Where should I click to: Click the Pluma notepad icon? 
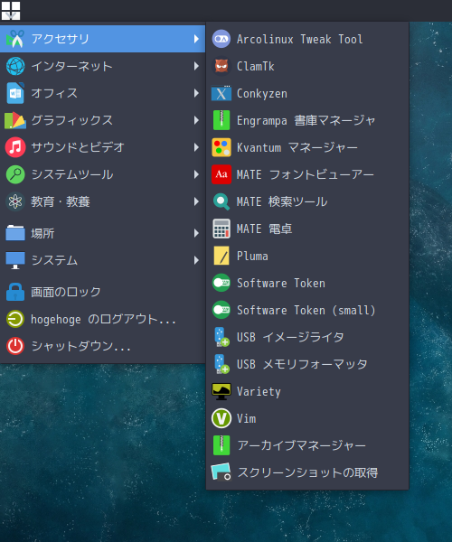pos(221,256)
